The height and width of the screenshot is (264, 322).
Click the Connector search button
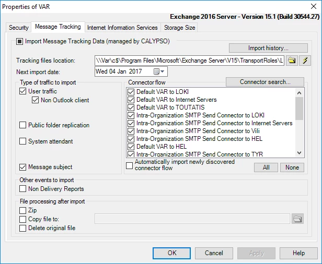pos(265,82)
